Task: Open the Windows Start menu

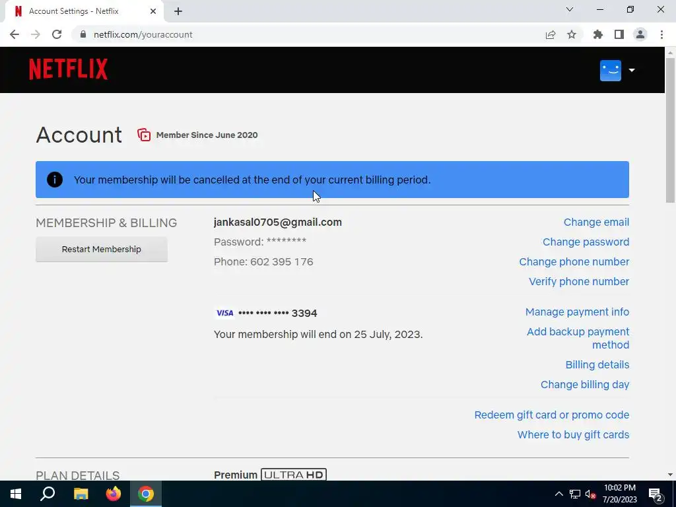Action: pos(16,494)
